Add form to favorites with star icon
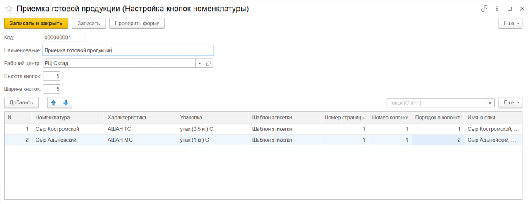 8,9
